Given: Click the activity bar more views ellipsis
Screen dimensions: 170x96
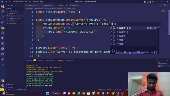Looking at the screenshot, I should point(3,65).
